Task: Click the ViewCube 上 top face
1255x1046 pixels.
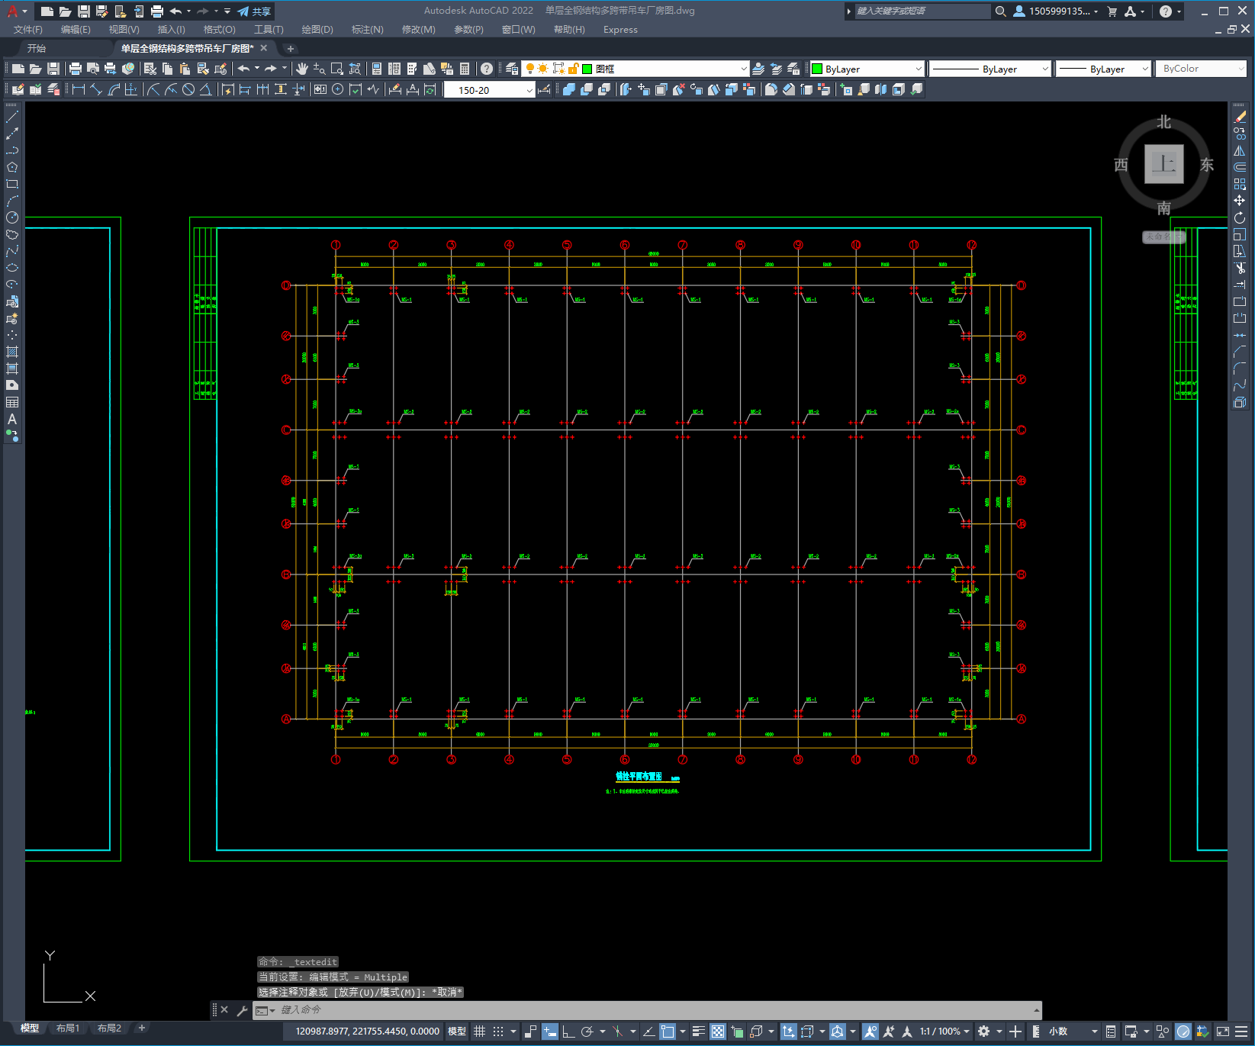Action: [x=1163, y=164]
